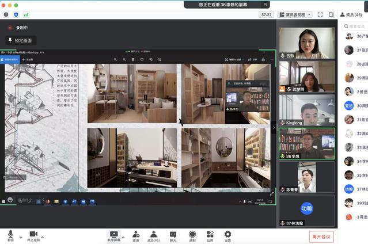The width and height of the screenshot is (368, 244).
Task: Expand audio options arrow beside microphone
Action: pyautogui.click(x=21, y=237)
